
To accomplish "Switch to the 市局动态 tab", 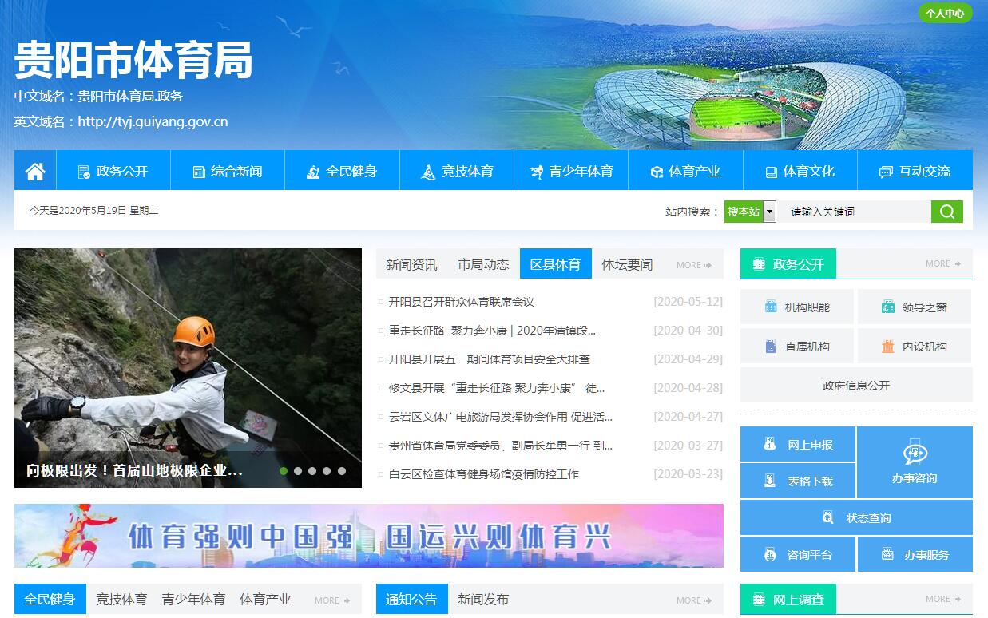I will pyautogui.click(x=483, y=264).
